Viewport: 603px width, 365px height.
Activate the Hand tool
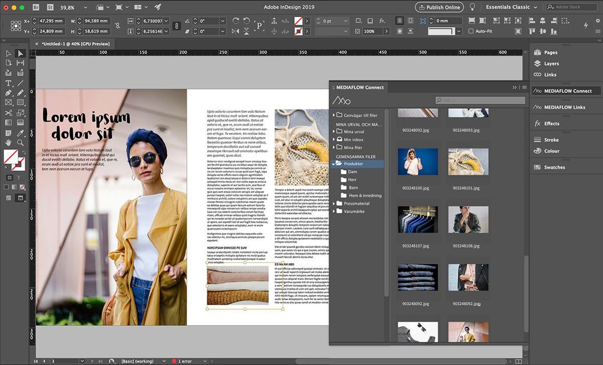[x=9, y=143]
